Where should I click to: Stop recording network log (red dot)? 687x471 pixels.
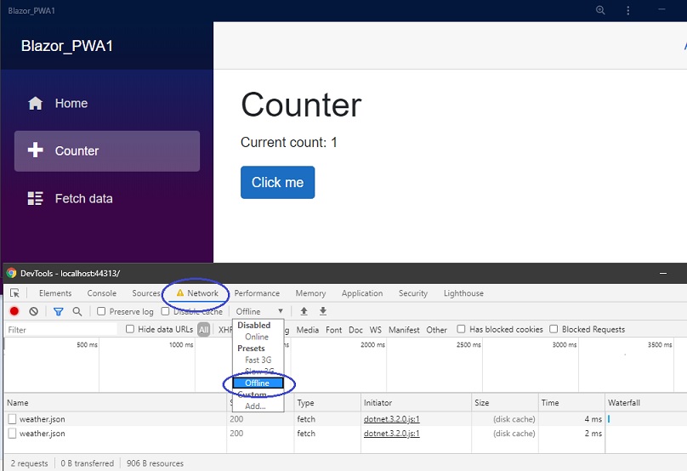coord(14,311)
